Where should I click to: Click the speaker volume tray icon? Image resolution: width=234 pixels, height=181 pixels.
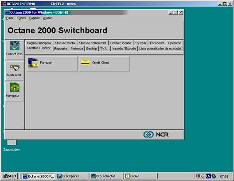[203, 176]
